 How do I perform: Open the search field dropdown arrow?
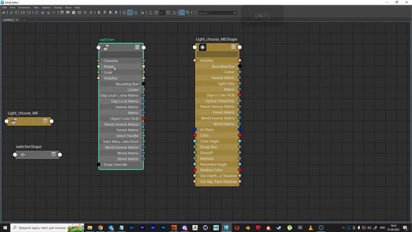(234, 13)
